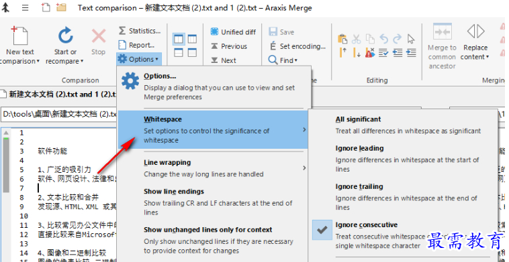Click the Merge to common ancestor icon
The height and width of the screenshot is (262, 509).
click(x=442, y=31)
